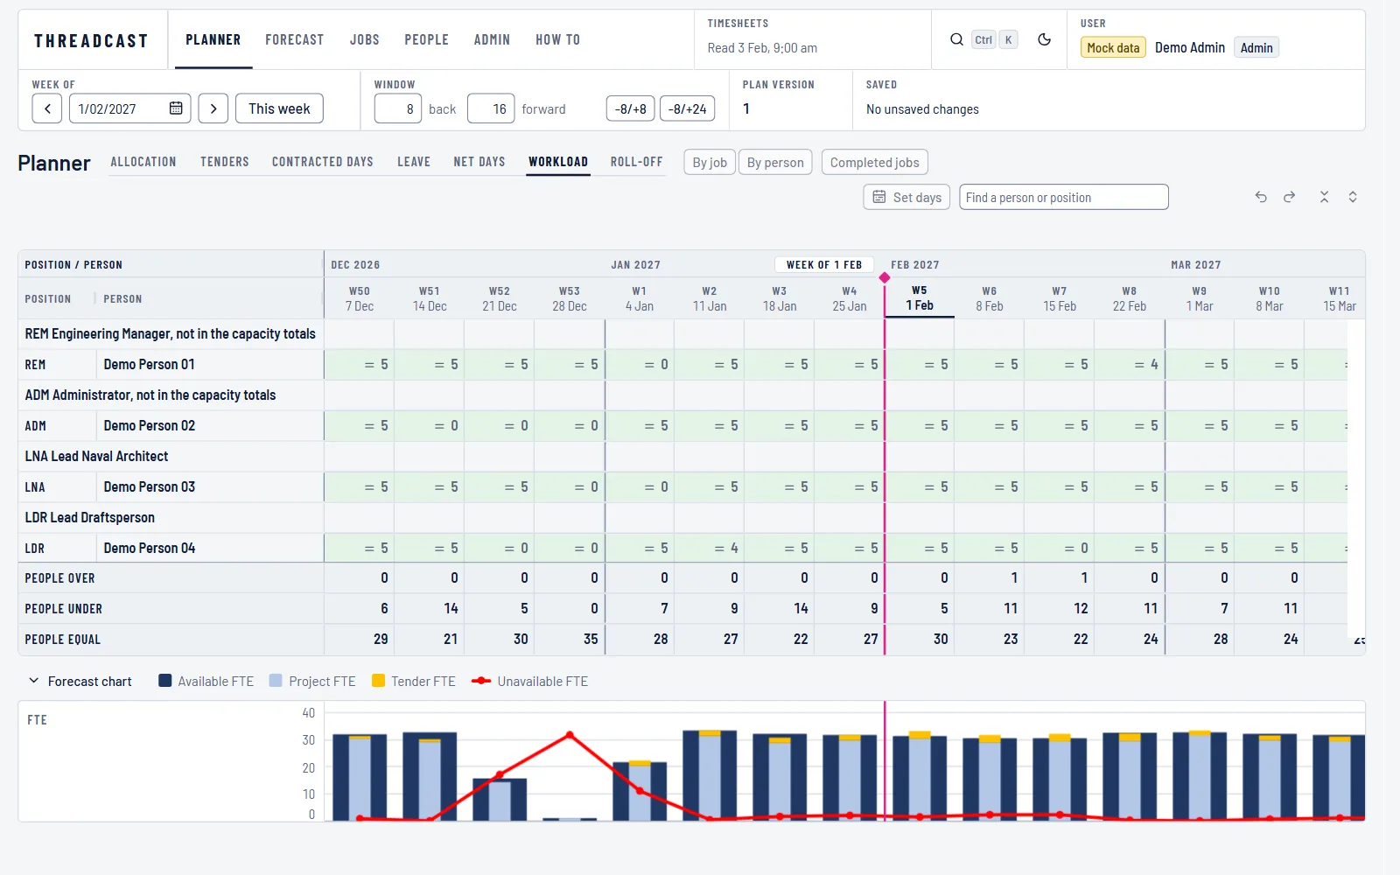
Task: Collapse all rows icon
Action: click(x=1324, y=197)
